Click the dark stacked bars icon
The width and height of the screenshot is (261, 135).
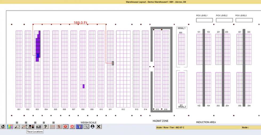38,127
